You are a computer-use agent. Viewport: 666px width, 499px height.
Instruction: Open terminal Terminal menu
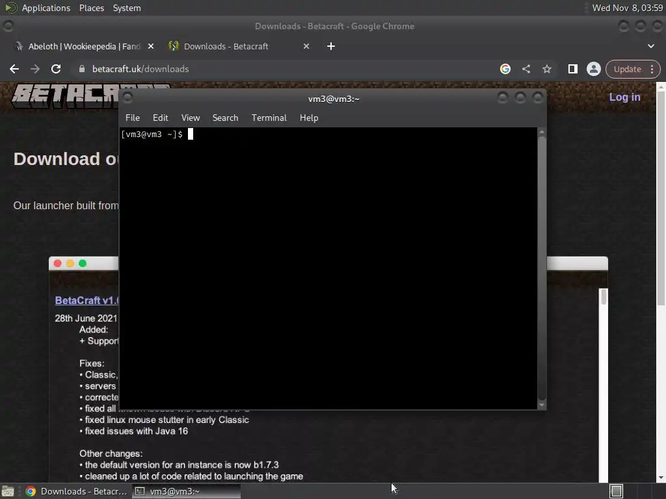point(269,118)
